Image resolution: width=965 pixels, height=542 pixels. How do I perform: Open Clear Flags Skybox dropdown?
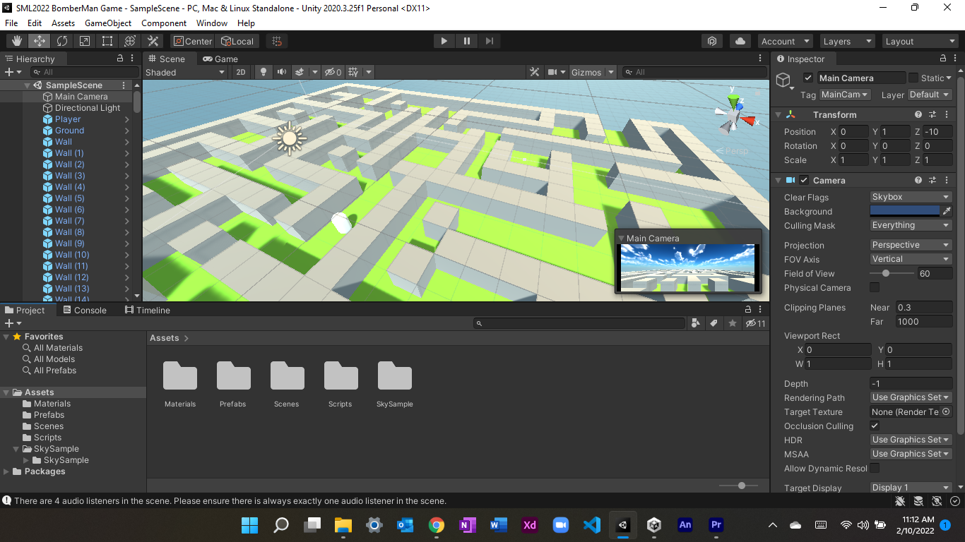tap(911, 197)
